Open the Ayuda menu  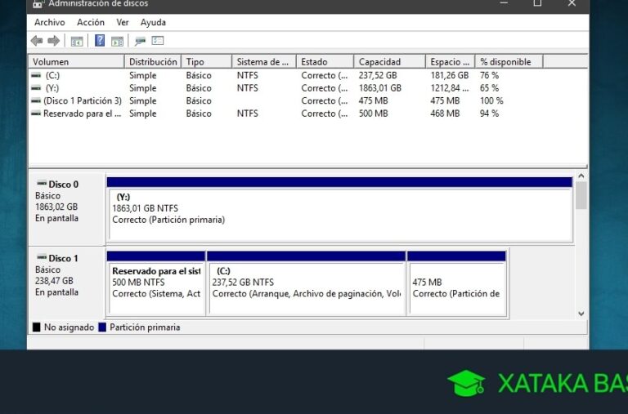tap(153, 22)
